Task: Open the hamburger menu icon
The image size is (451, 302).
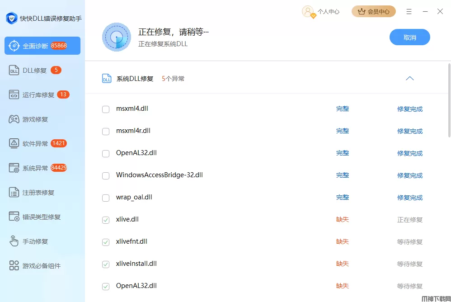Action: click(x=409, y=12)
